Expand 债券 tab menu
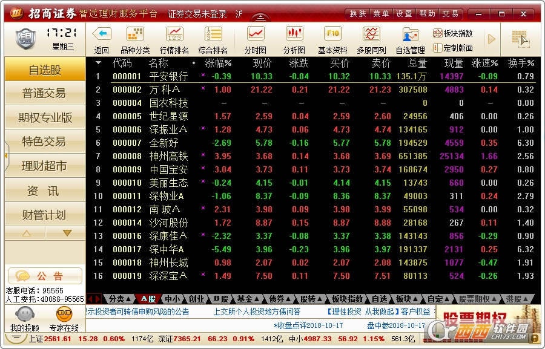The height and width of the screenshot is (349, 545). (280, 299)
